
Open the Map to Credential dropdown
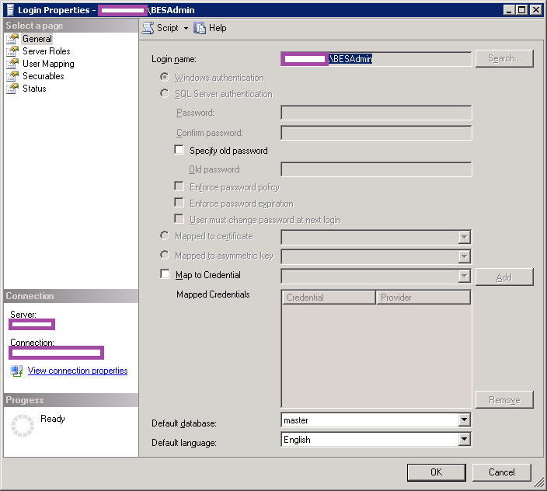(x=464, y=277)
